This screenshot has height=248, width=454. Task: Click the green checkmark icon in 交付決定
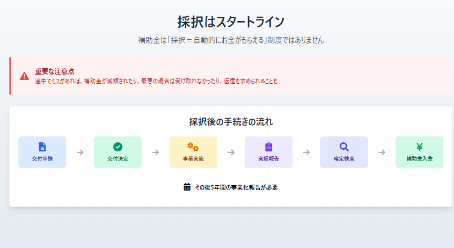tap(118, 147)
